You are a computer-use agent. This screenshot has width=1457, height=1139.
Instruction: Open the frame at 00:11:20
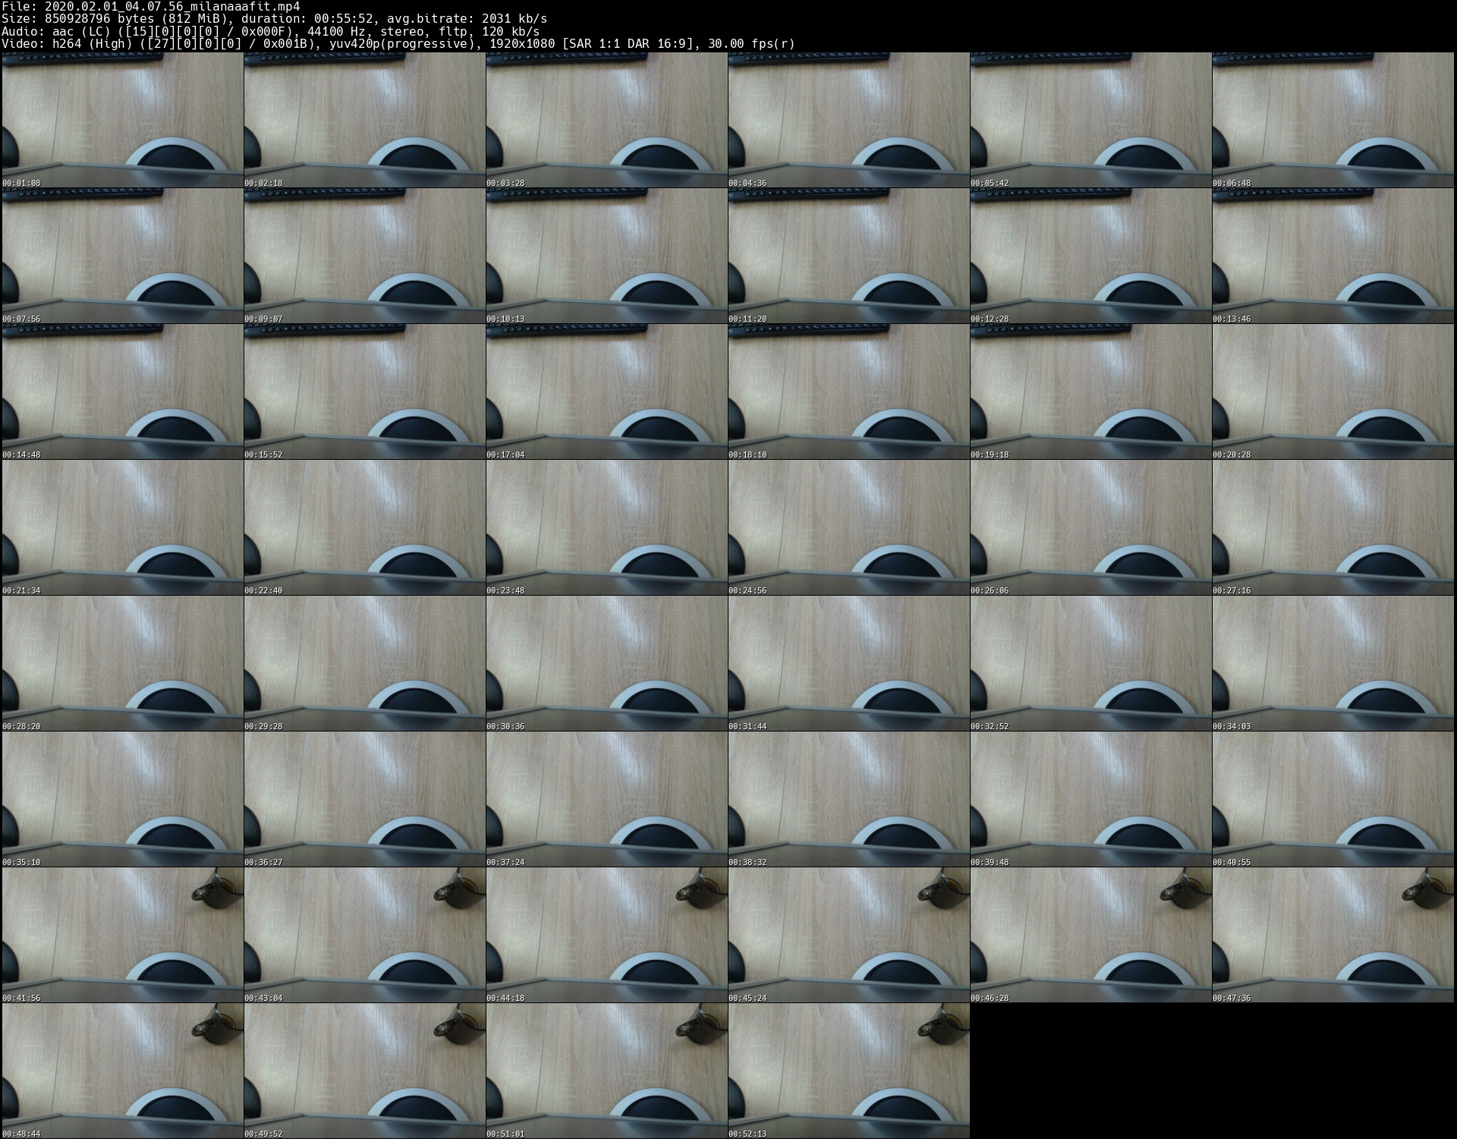[x=848, y=256]
